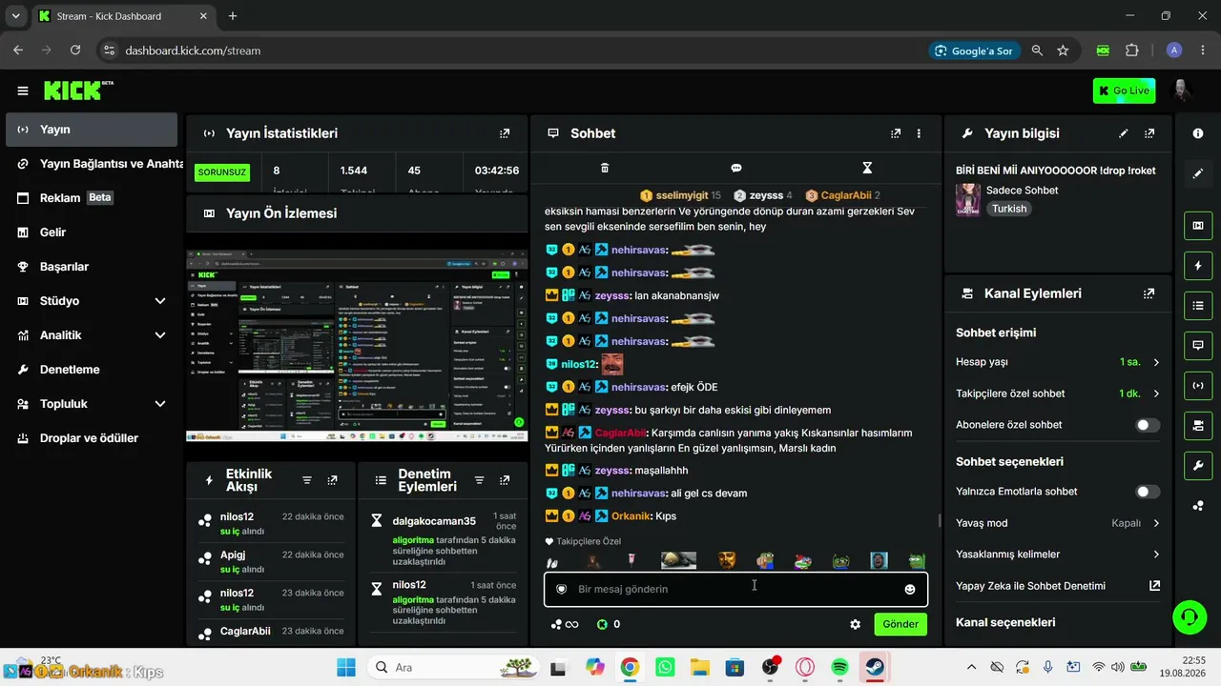Open Chrome tab search dropdown
The height and width of the screenshot is (686, 1221).
click(x=16, y=16)
